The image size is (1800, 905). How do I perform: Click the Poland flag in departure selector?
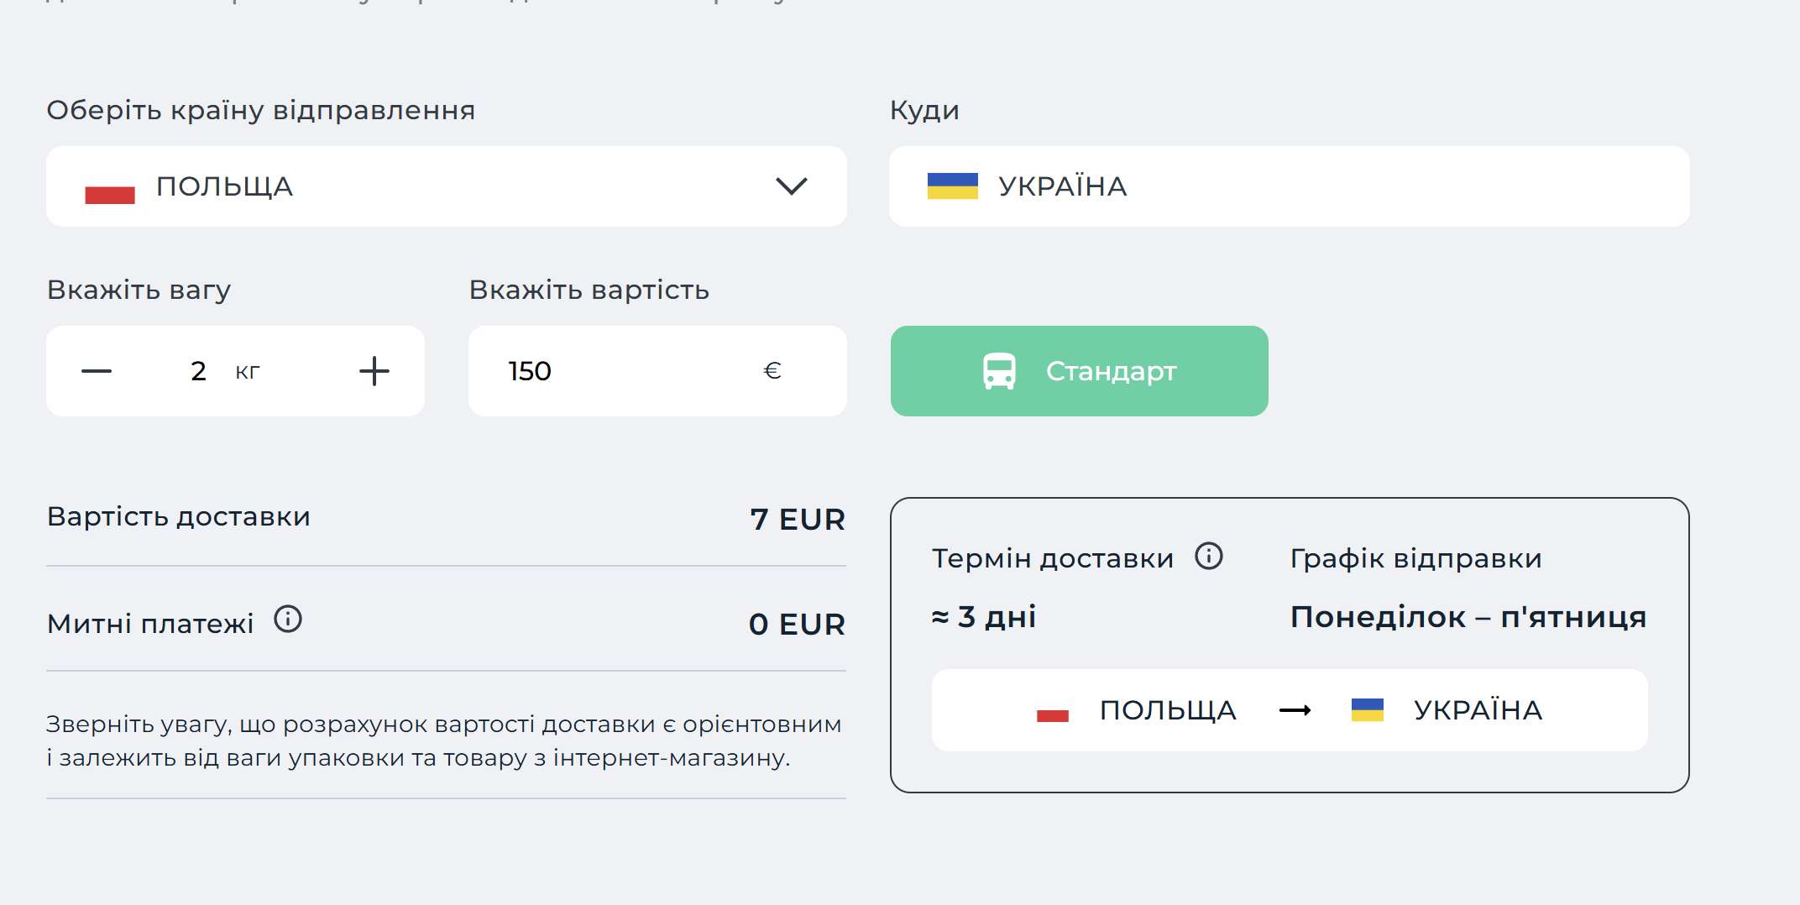click(x=110, y=186)
